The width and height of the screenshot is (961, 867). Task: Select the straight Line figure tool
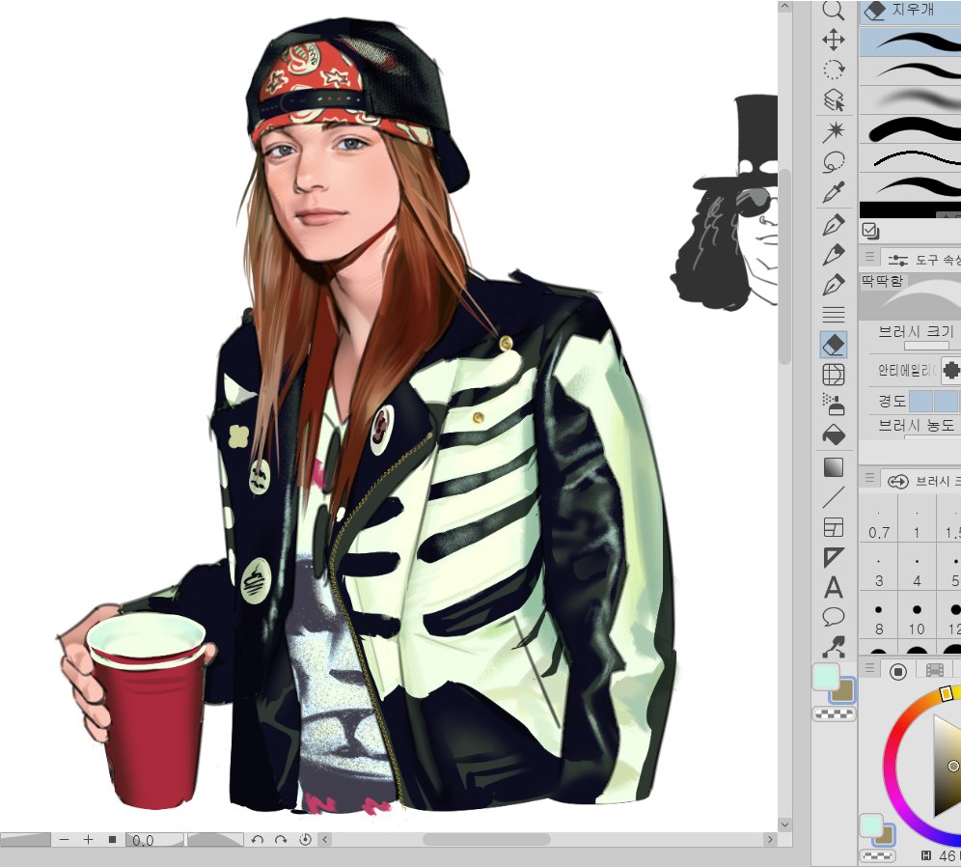click(x=834, y=497)
